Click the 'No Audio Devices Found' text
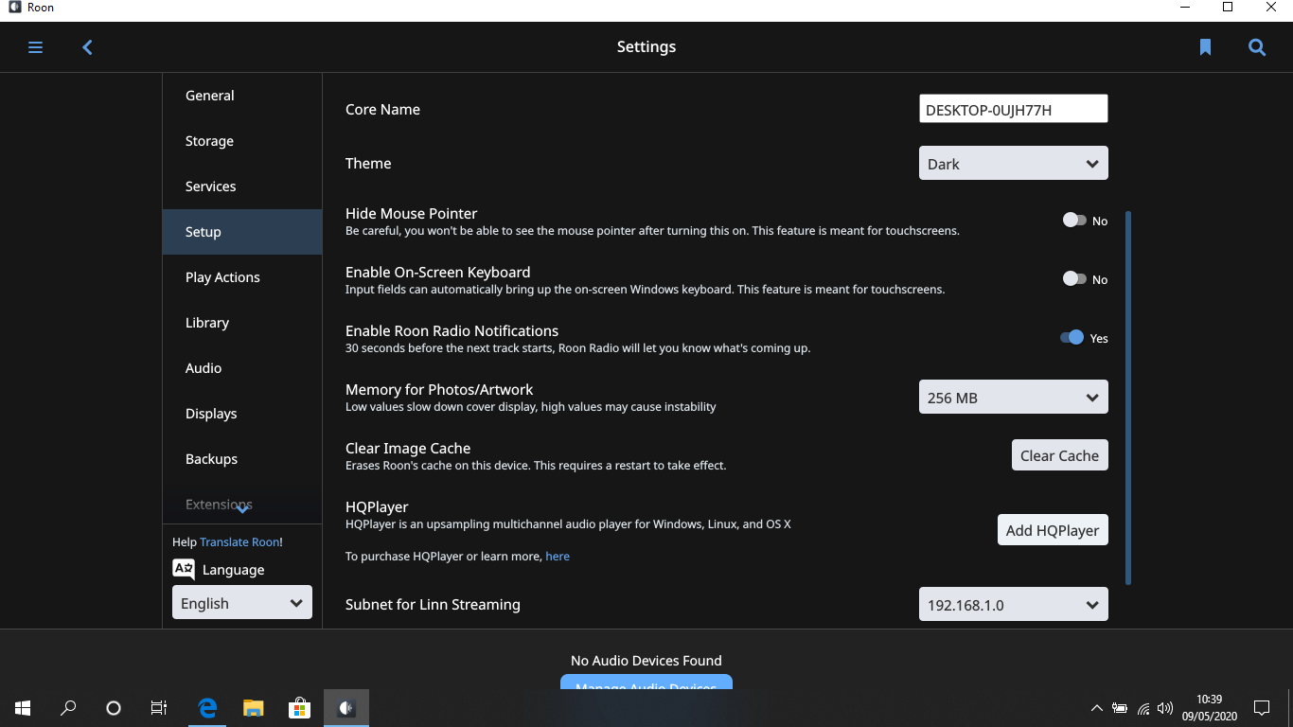The height and width of the screenshot is (727, 1293). (x=646, y=661)
